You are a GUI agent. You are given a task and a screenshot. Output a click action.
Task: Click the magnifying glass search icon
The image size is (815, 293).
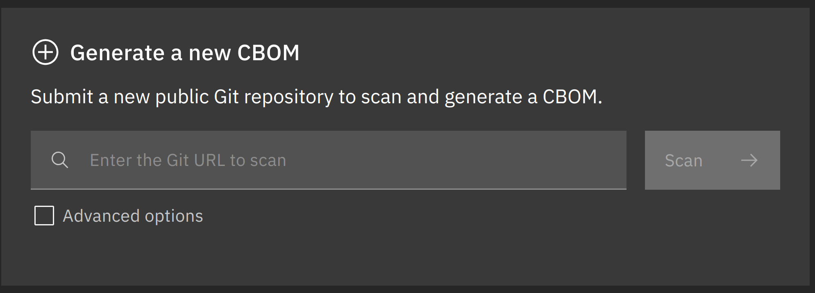tap(60, 160)
